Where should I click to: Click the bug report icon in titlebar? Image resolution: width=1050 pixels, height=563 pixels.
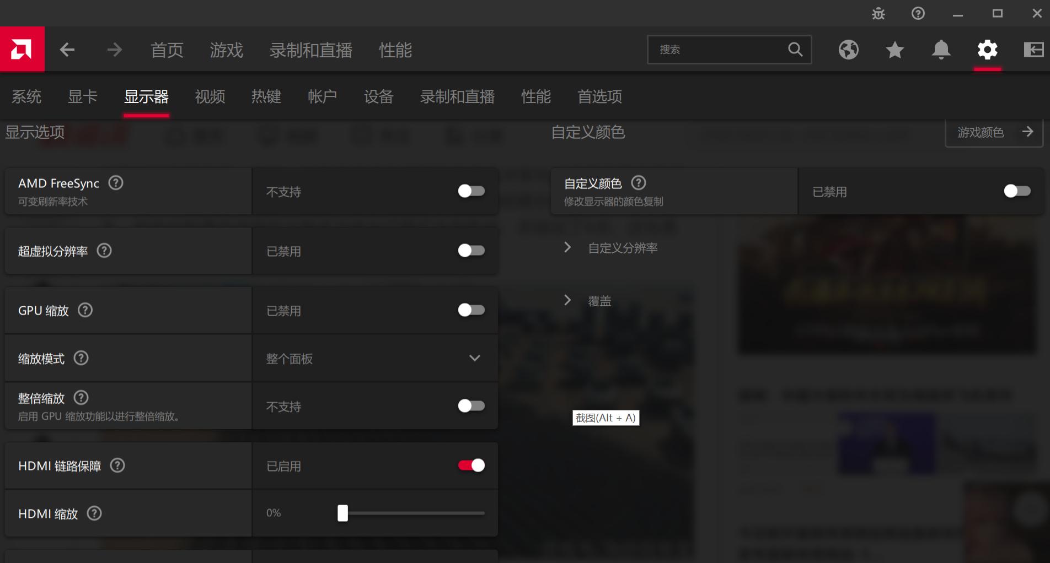[877, 13]
